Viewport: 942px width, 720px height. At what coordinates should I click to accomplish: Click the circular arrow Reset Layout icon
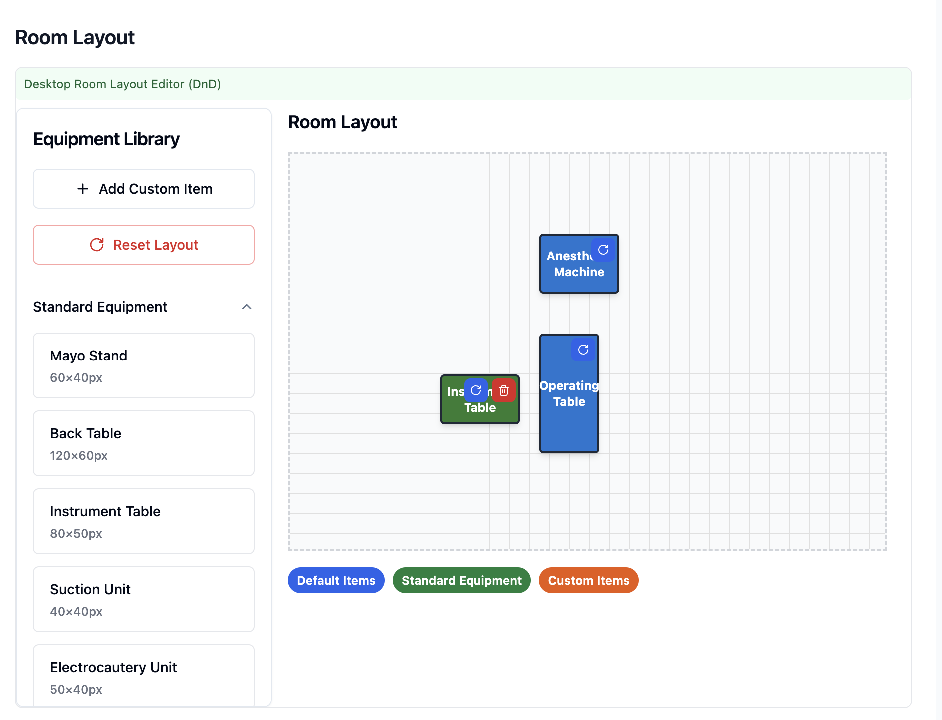tap(97, 245)
